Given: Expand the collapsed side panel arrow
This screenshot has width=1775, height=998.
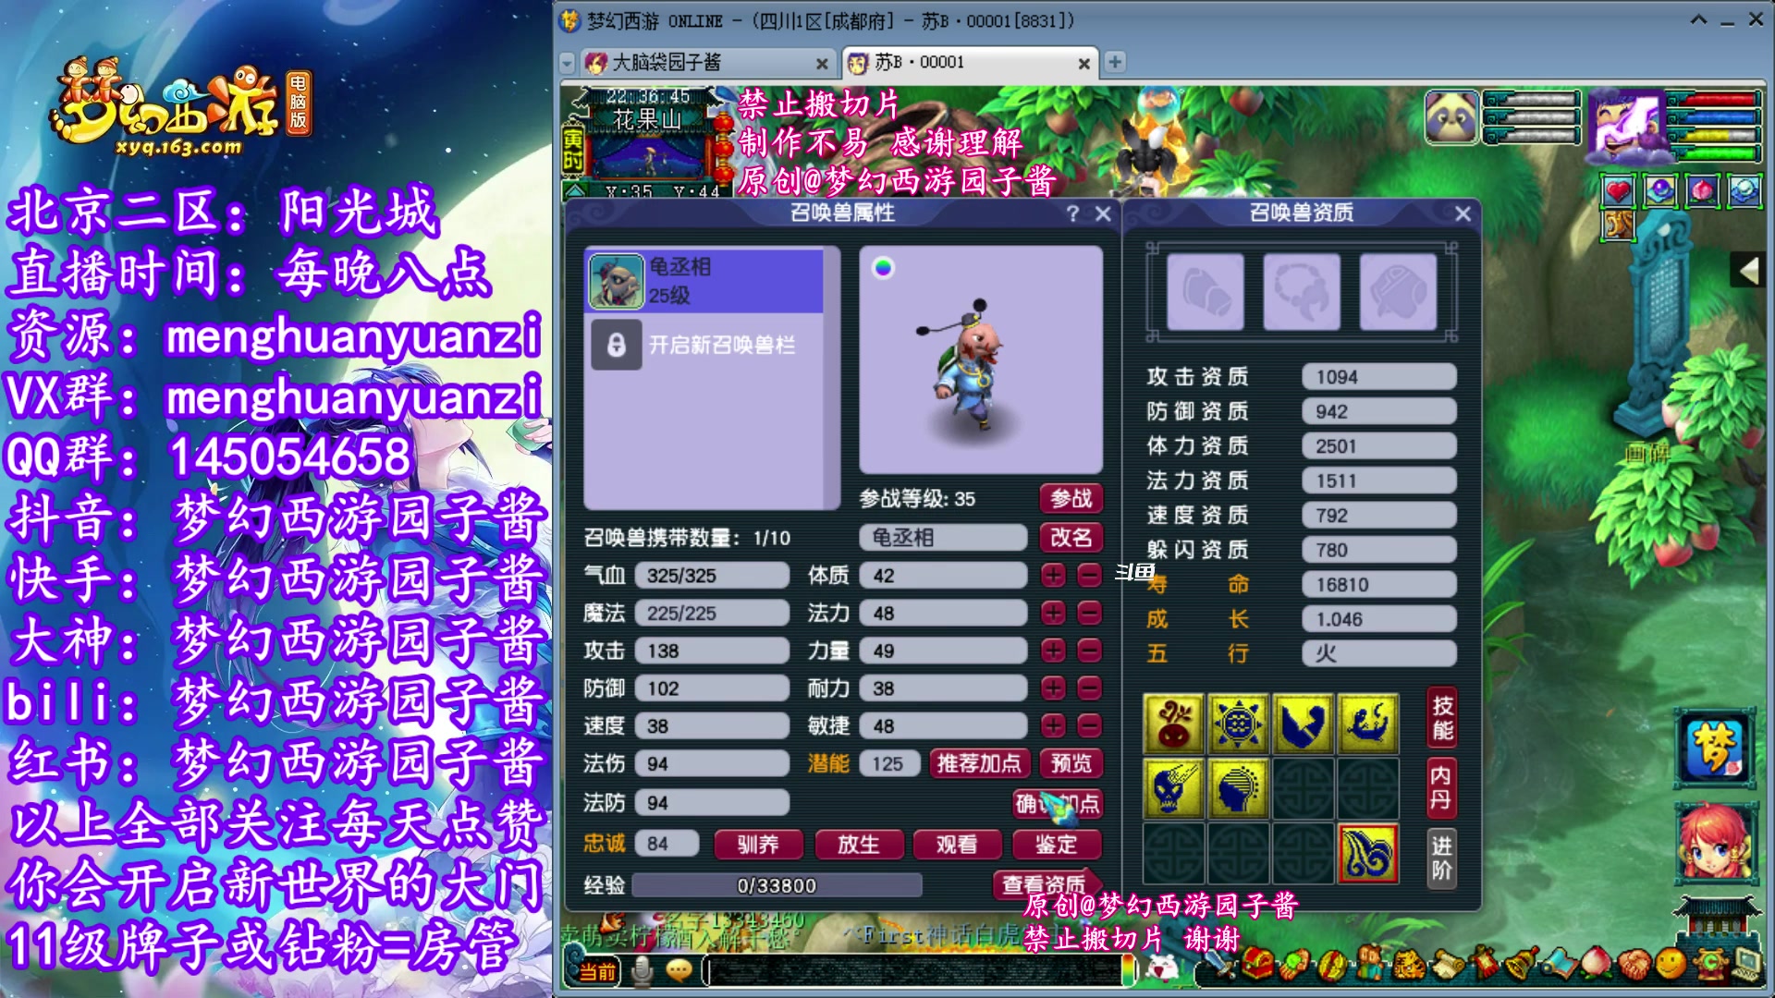Looking at the screenshot, I should tap(1750, 271).
